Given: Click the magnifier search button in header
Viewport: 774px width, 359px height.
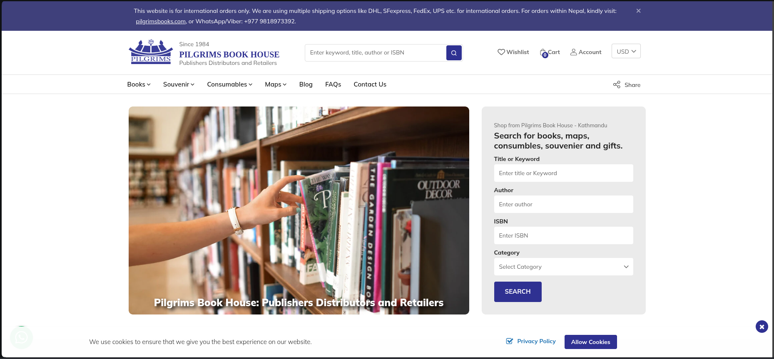Looking at the screenshot, I should point(454,53).
